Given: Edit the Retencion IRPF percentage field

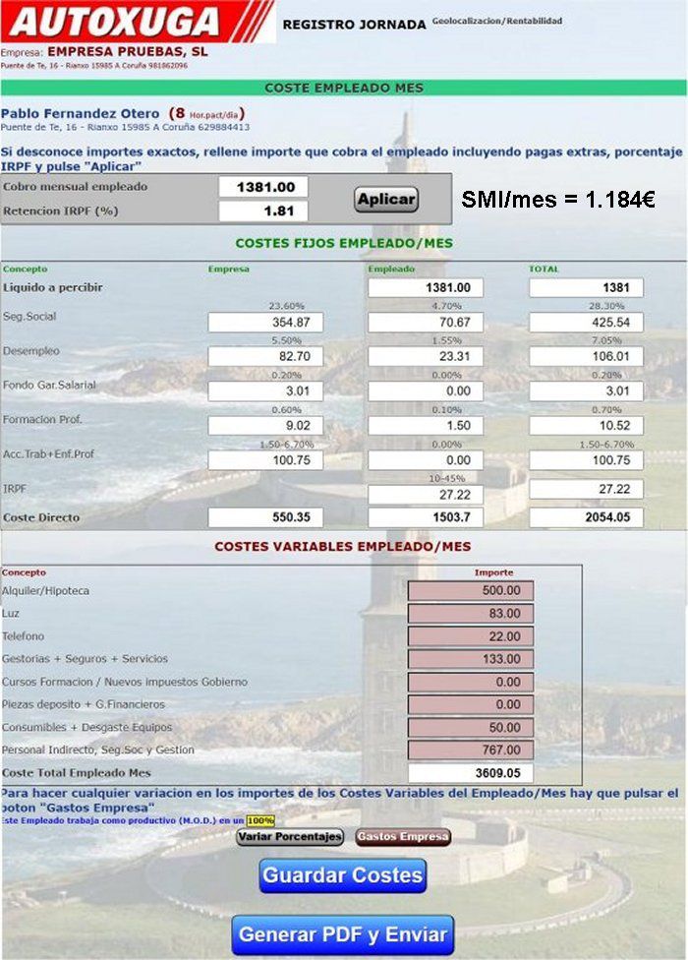Looking at the screenshot, I should click(x=263, y=211).
